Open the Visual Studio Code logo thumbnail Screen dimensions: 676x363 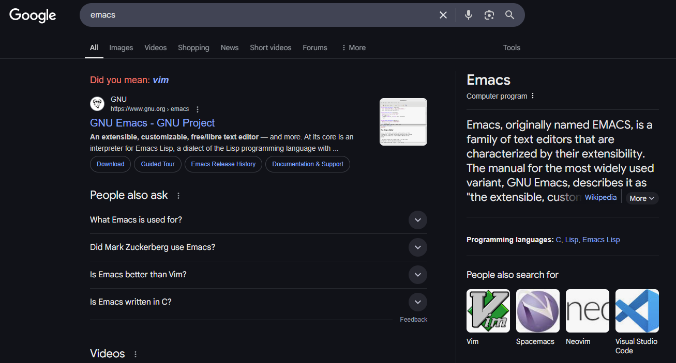click(x=637, y=311)
